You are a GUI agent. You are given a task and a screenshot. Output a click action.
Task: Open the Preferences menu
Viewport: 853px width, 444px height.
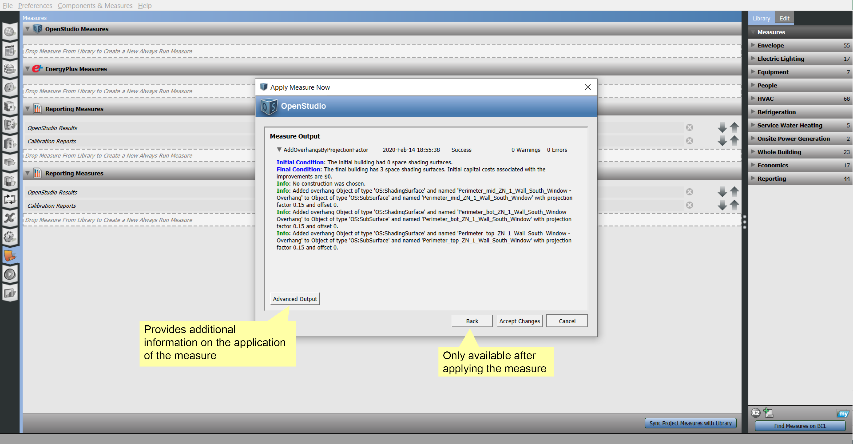[x=35, y=5]
